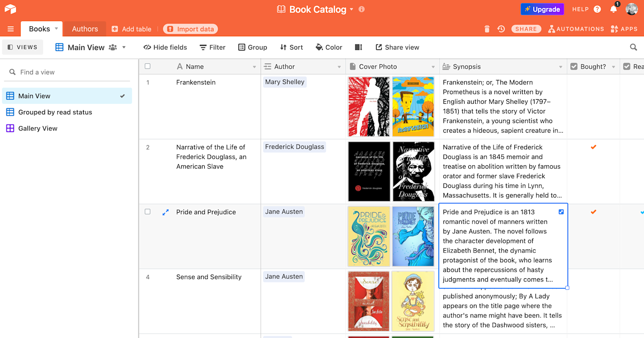
Task: Open the Books tab dropdown arrow
Action: tap(57, 28)
